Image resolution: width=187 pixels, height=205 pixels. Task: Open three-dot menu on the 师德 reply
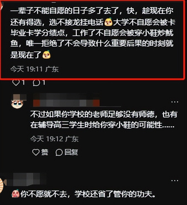175,102
